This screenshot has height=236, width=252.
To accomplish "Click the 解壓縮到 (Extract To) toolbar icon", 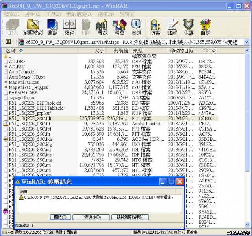I will tap(33, 27).
